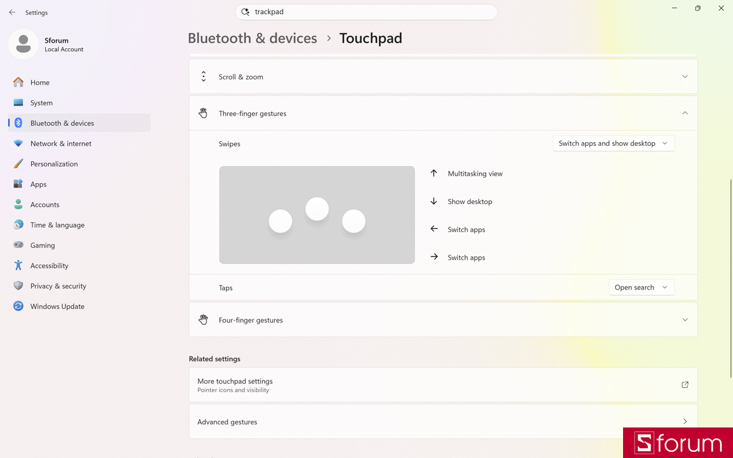Collapse the Three-finger gestures section chevron
This screenshot has height=458, width=733.
click(x=685, y=113)
